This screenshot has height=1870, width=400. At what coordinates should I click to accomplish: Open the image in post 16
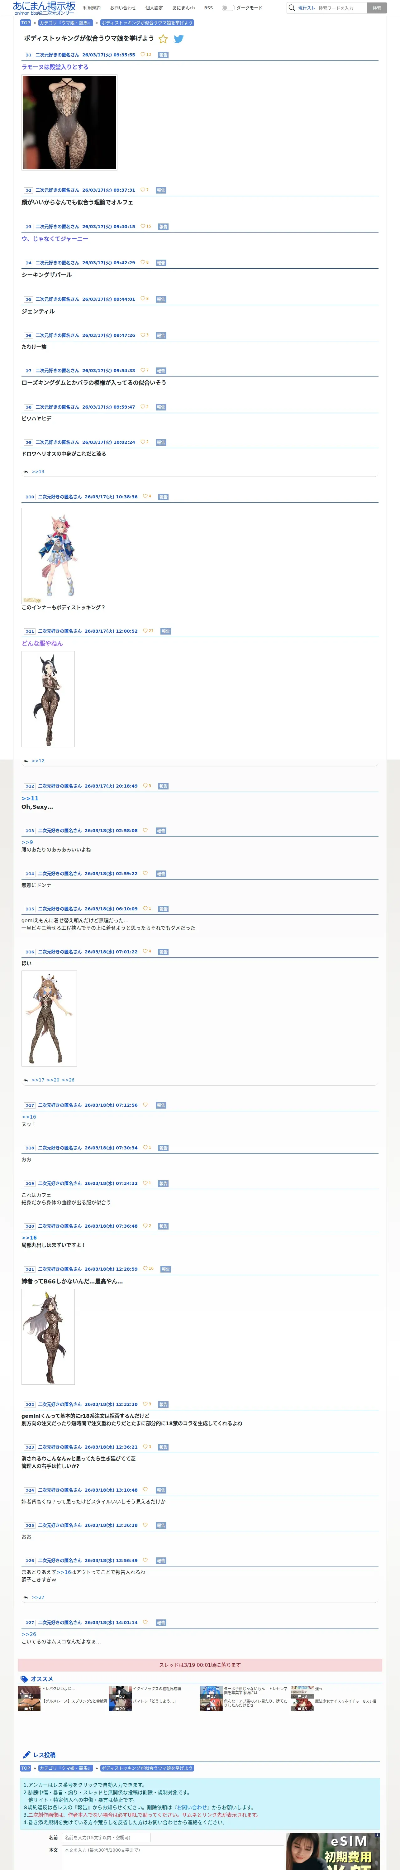pyautogui.click(x=49, y=1018)
